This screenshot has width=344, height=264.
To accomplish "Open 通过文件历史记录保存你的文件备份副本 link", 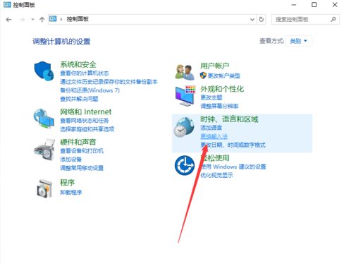I will click(x=109, y=82).
